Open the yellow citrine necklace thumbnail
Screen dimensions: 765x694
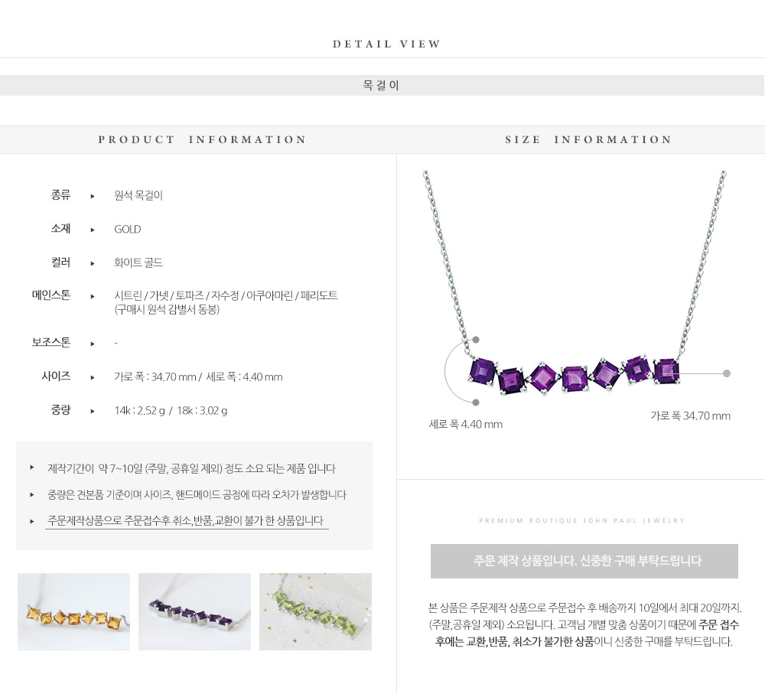[x=73, y=611]
